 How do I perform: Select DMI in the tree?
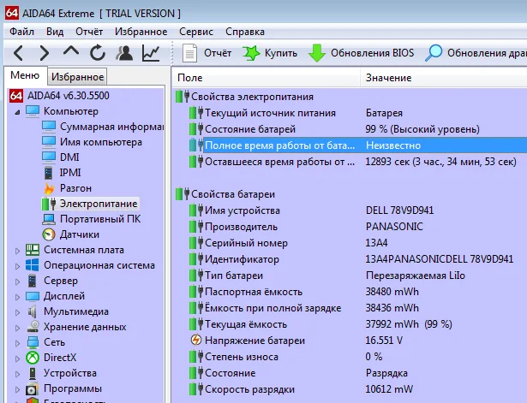pyautogui.click(x=69, y=157)
